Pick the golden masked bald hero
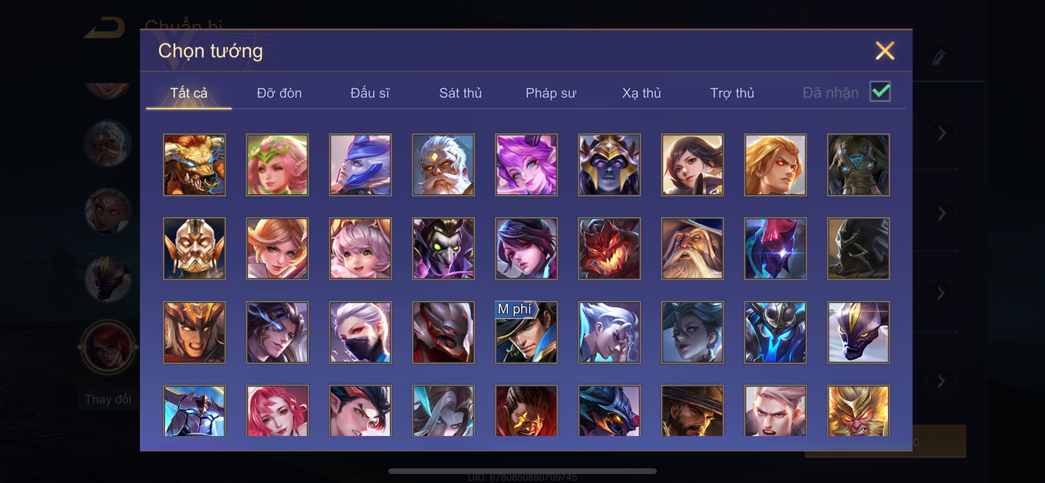This screenshot has height=483, width=1045. [194, 249]
